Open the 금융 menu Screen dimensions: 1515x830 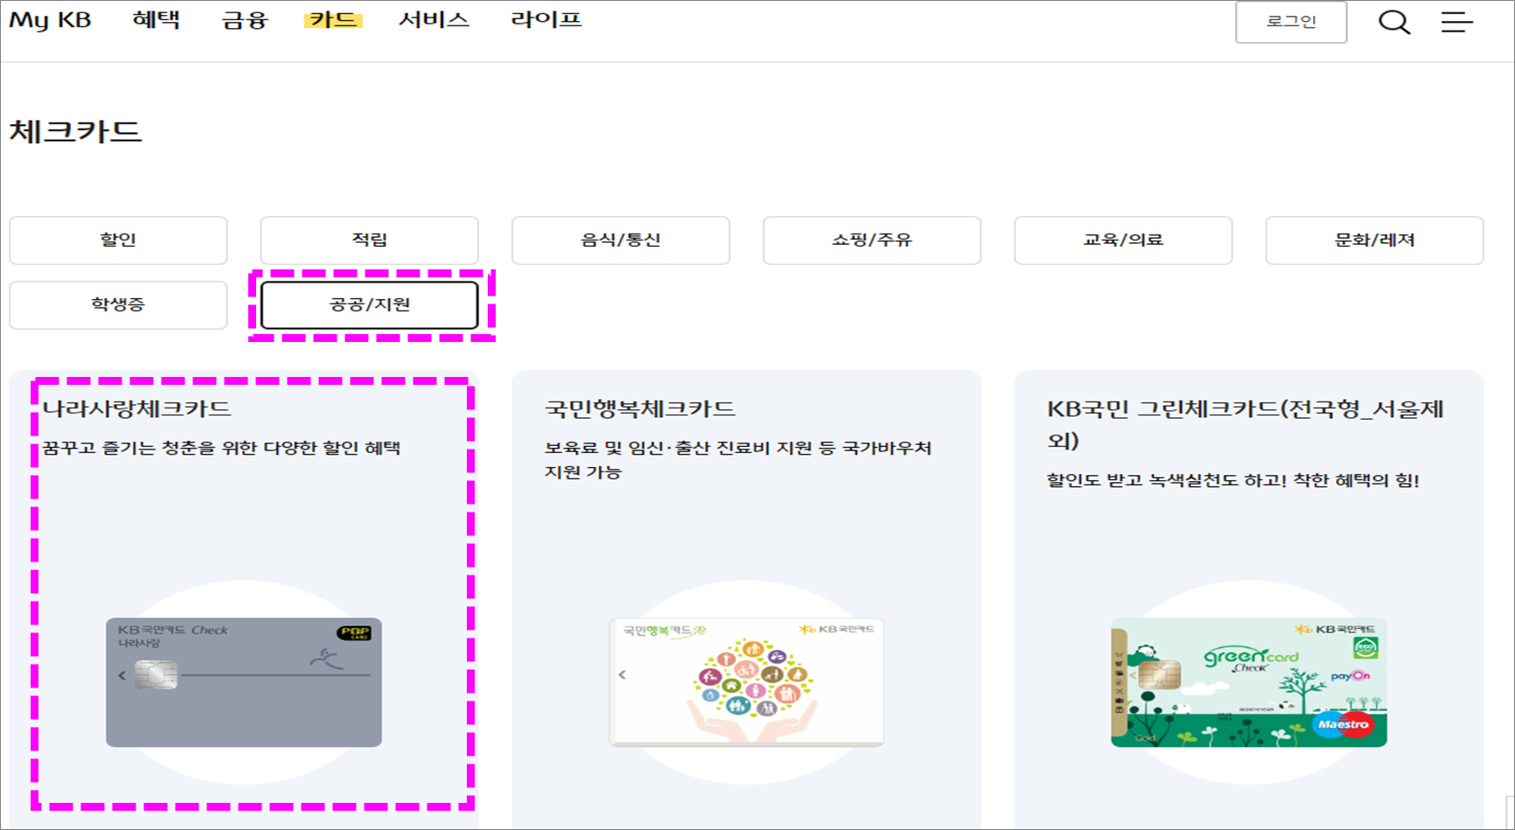(245, 20)
